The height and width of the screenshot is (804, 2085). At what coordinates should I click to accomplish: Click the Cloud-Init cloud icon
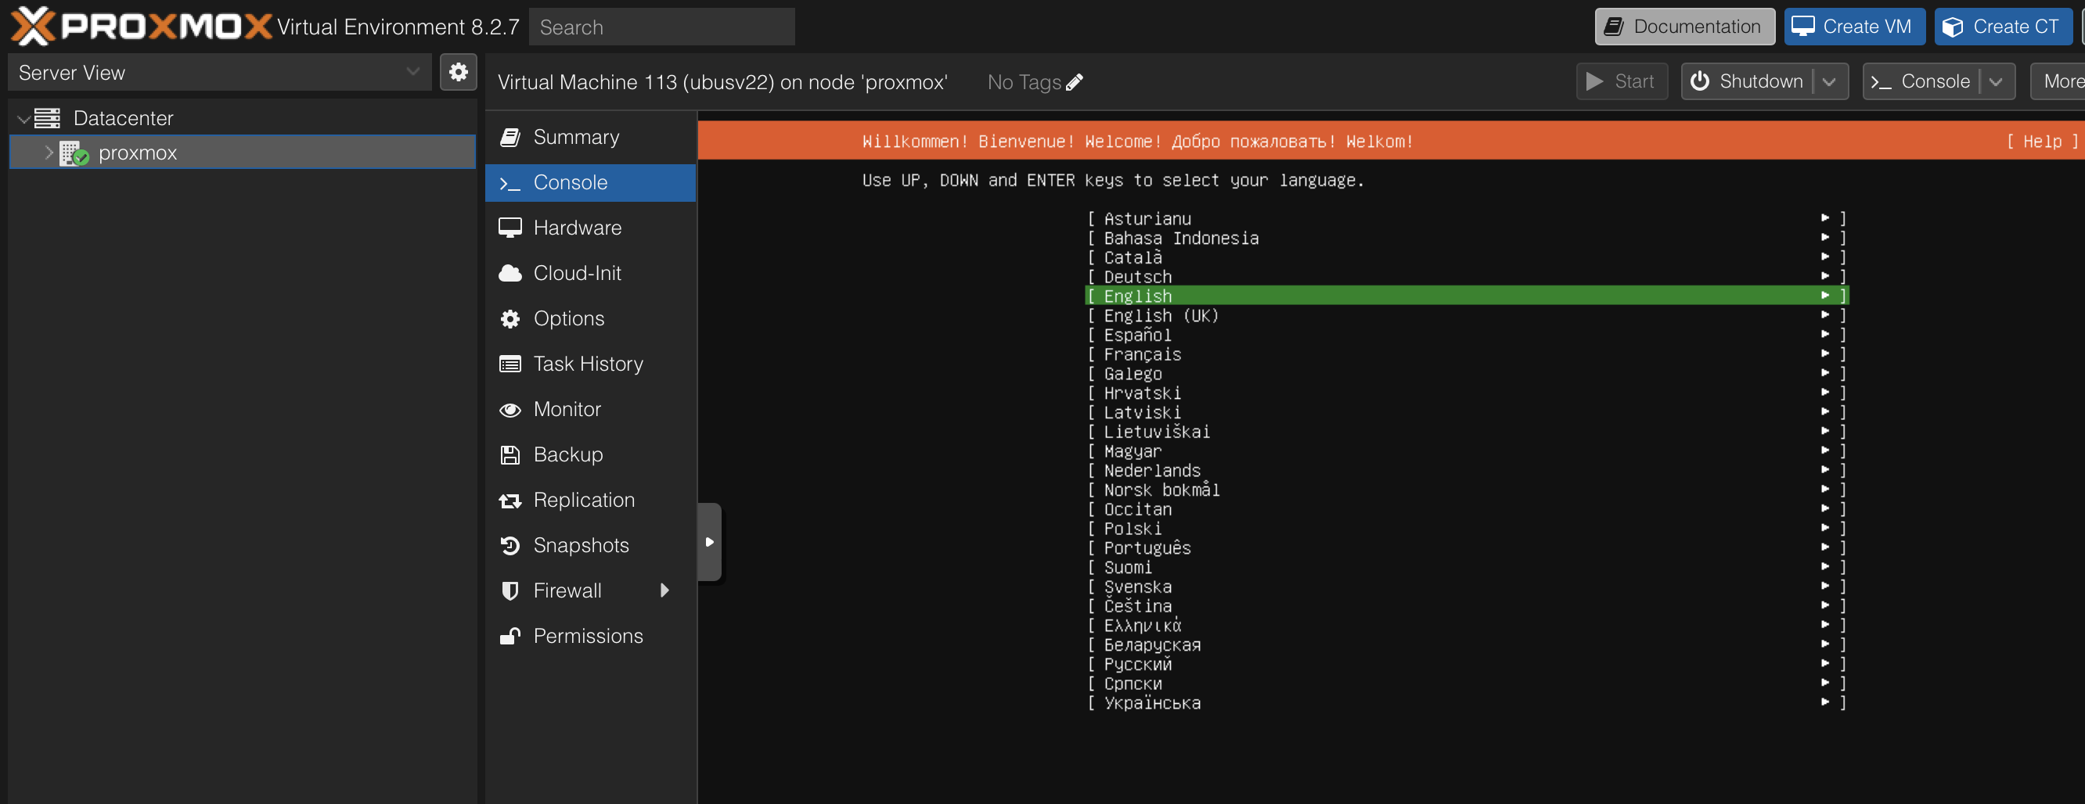click(x=510, y=274)
